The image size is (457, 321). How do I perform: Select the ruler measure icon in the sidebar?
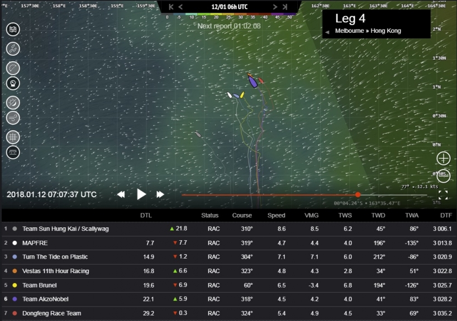(x=13, y=152)
